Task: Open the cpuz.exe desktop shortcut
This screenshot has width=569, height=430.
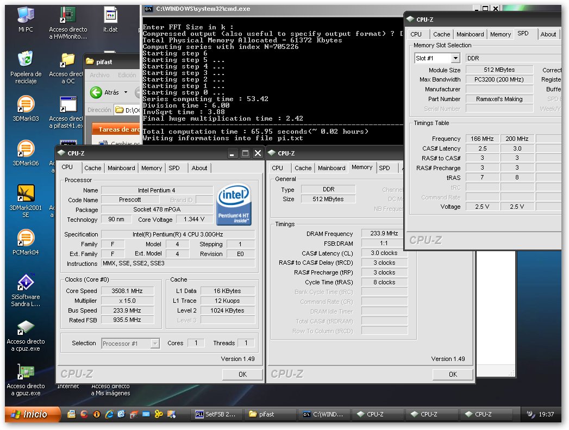Action: click(26, 335)
